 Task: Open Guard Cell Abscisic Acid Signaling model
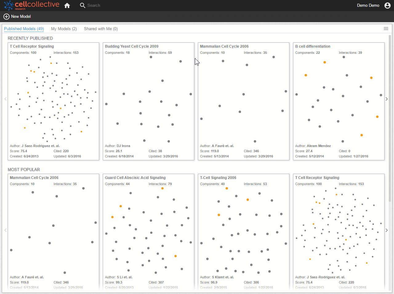(148, 232)
